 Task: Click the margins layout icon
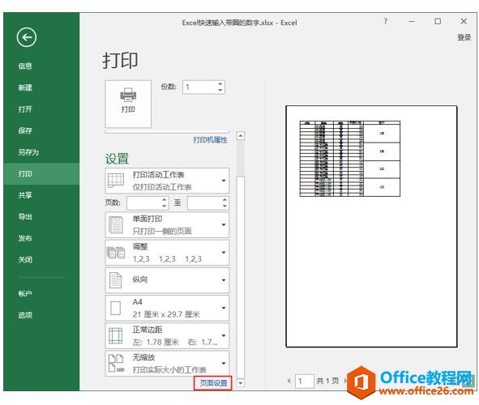click(116, 335)
